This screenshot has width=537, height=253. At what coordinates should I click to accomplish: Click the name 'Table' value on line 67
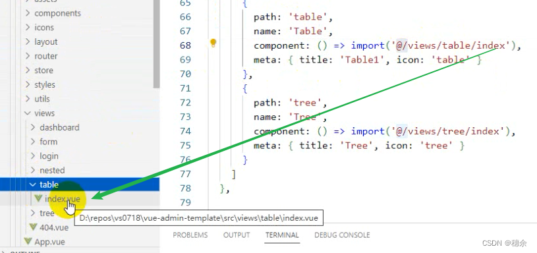308,31
